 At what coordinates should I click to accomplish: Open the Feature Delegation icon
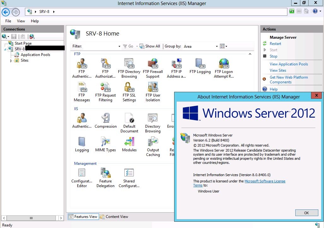[x=105, y=174]
